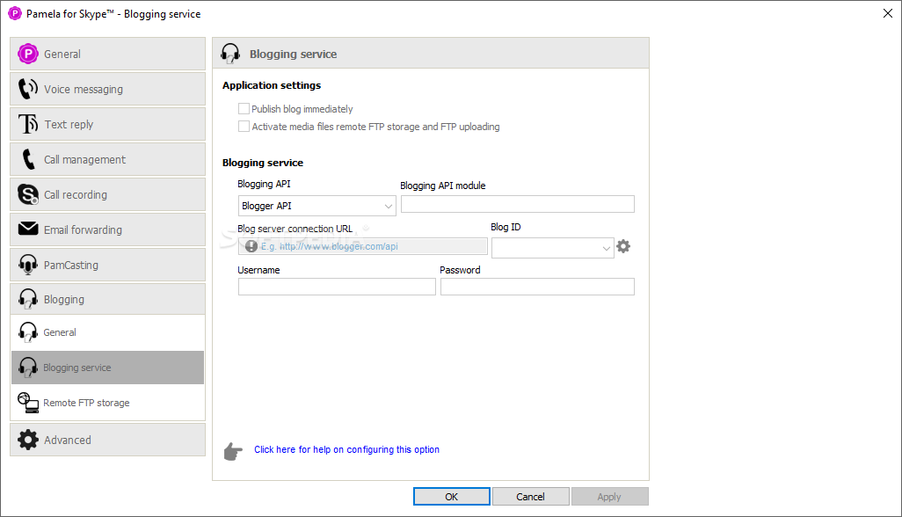Select General under Blogging

pos(107,332)
